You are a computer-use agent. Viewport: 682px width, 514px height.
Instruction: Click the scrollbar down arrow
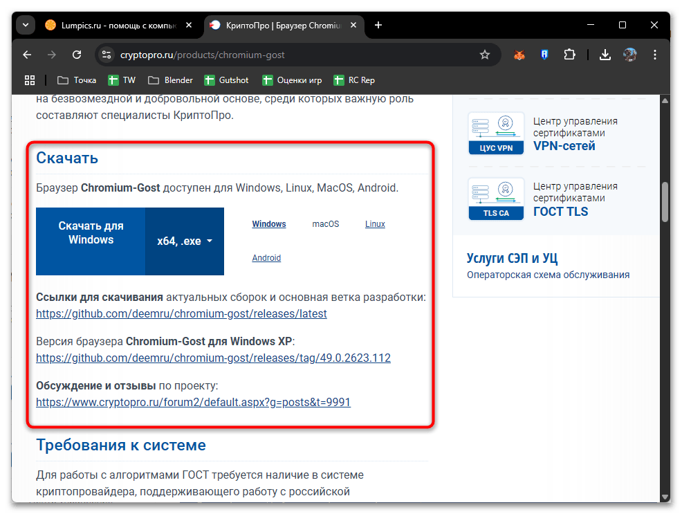[x=665, y=497]
